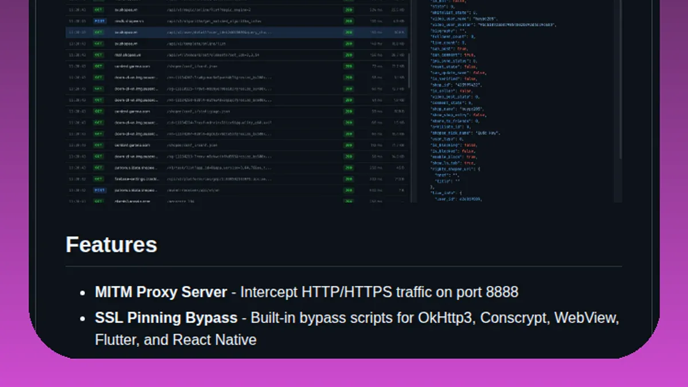Click the "shop_name" line in JSON panel
Image resolution: width=688 pixels, height=387 pixels.
pos(458,108)
